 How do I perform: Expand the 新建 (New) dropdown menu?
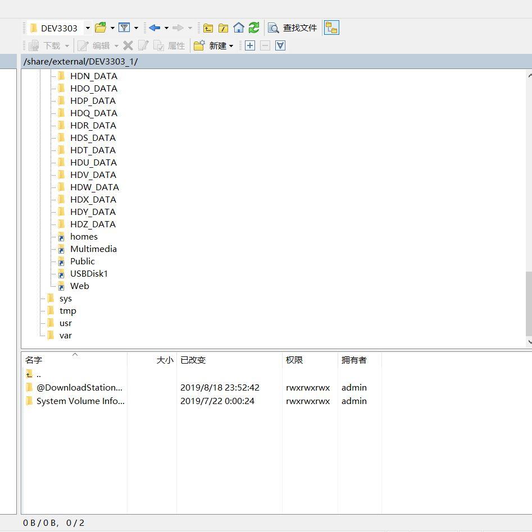click(x=231, y=46)
